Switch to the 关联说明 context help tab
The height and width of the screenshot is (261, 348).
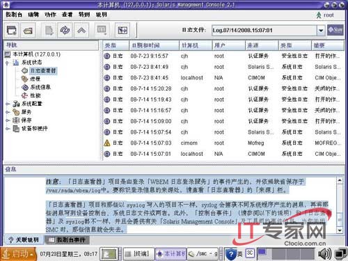click(24, 240)
